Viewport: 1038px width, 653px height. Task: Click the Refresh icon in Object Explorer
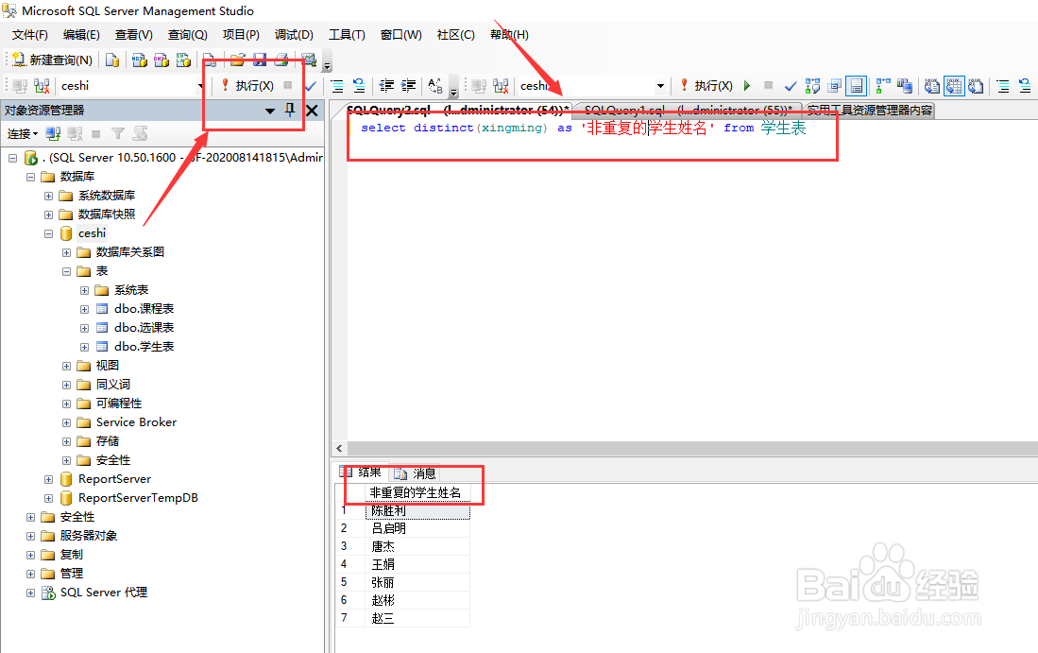click(x=140, y=133)
